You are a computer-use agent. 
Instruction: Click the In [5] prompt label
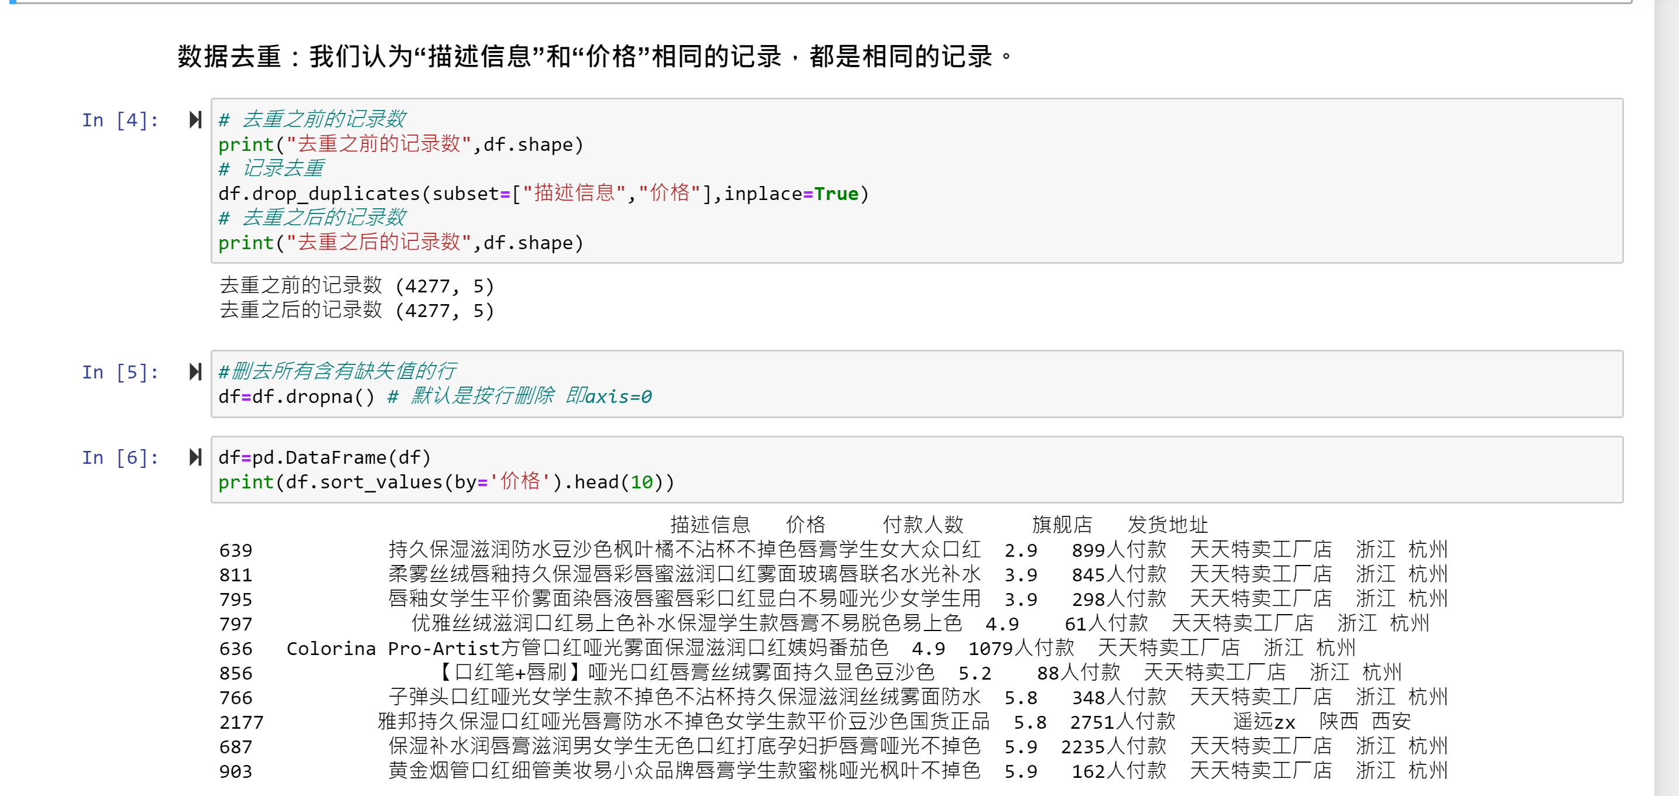[120, 373]
